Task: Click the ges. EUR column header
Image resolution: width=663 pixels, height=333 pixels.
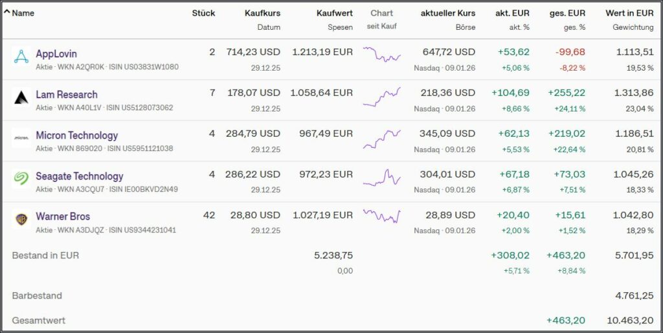Action: (569, 13)
